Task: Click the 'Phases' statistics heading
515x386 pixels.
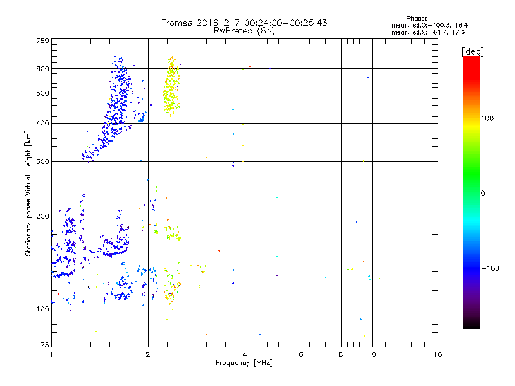Action: [417, 19]
